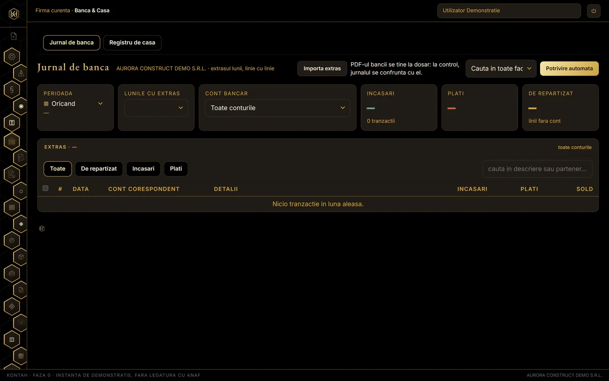Click the Importa extras button
This screenshot has width=609, height=381.
point(322,69)
